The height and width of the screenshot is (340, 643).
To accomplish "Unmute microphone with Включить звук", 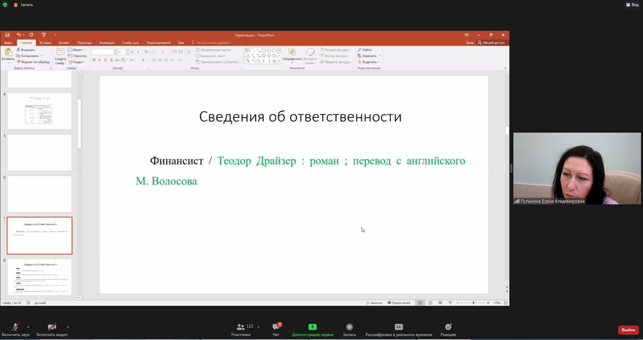I will [15, 327].
